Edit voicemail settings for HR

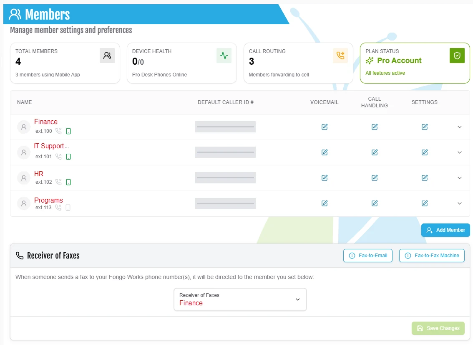(x=325, y=178)
